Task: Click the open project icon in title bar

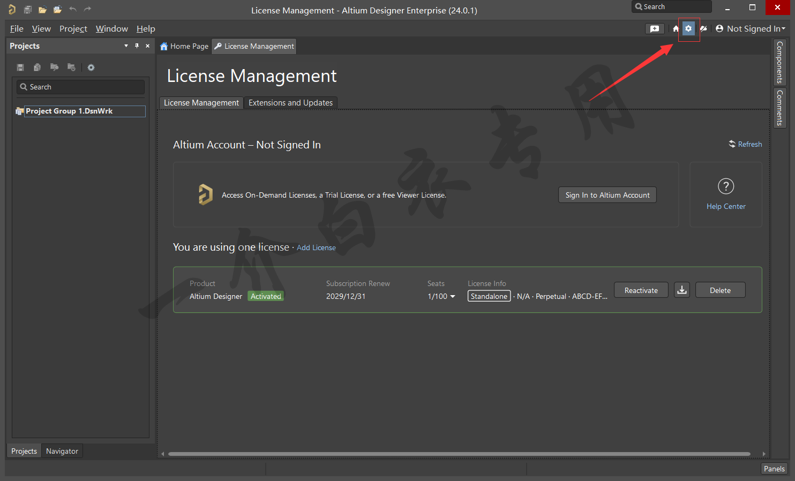Action: 57,10
